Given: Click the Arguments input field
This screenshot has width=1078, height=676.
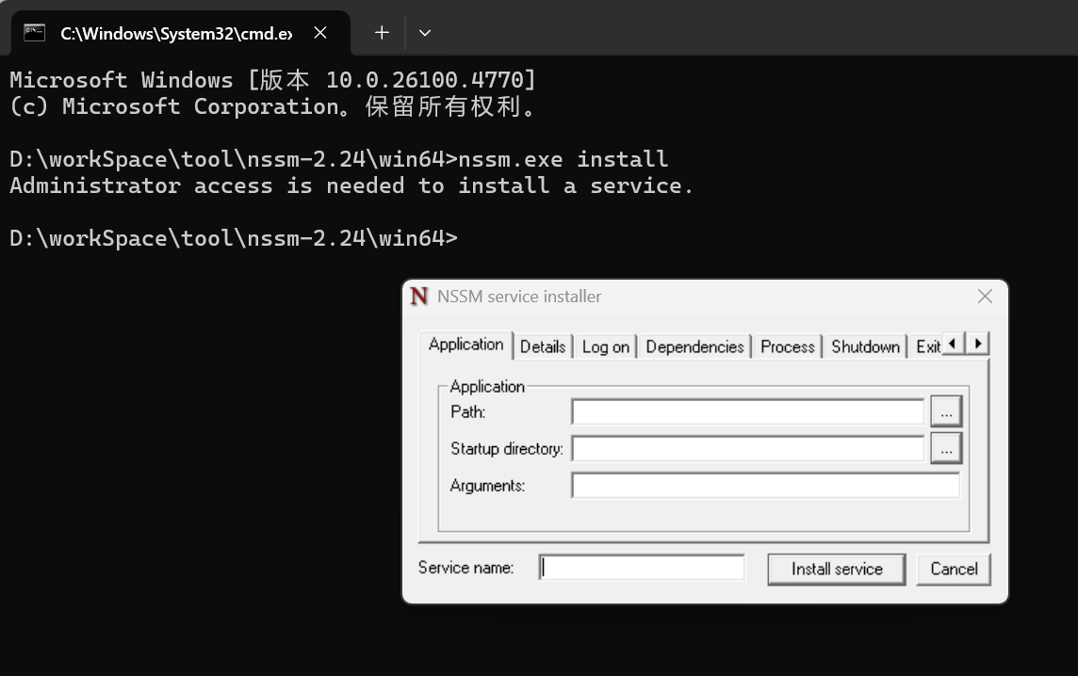Looking at the screenshot, I should coord(764,485).
